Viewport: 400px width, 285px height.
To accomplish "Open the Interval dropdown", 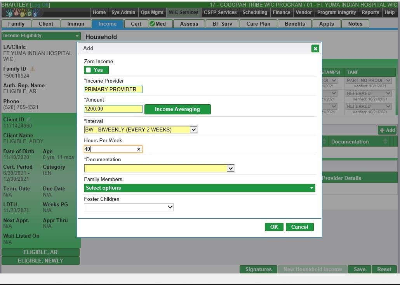I will (x=193, y=130).
